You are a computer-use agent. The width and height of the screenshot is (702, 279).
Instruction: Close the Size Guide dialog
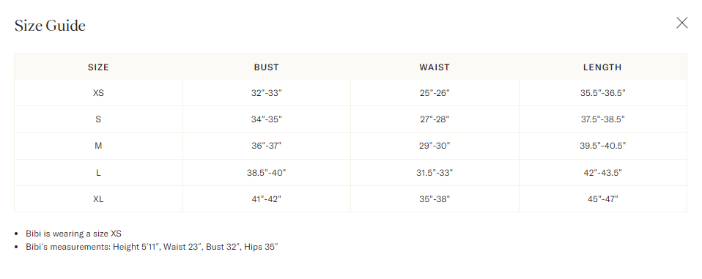[x=681, y=23]
